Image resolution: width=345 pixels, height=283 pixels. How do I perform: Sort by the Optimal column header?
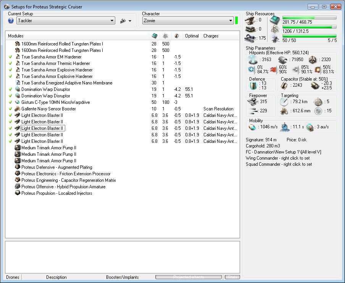click(192, 36)
